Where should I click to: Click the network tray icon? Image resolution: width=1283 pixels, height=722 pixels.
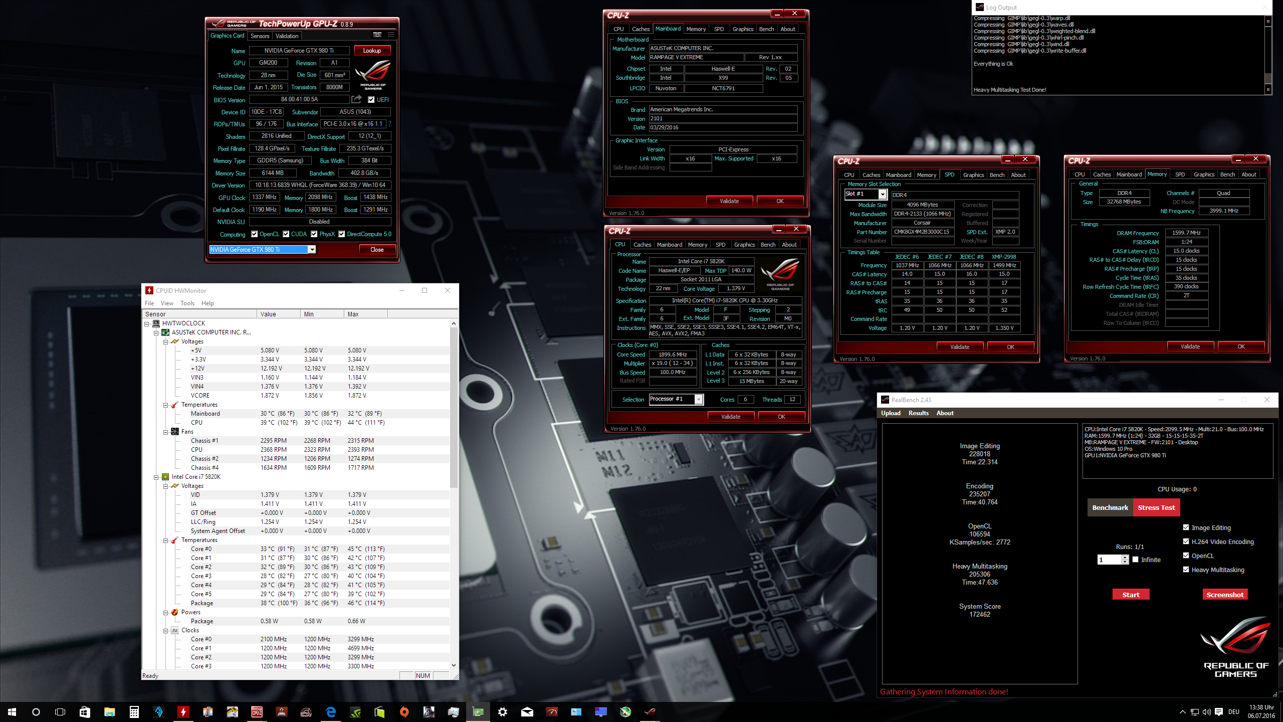(1195, 712)
